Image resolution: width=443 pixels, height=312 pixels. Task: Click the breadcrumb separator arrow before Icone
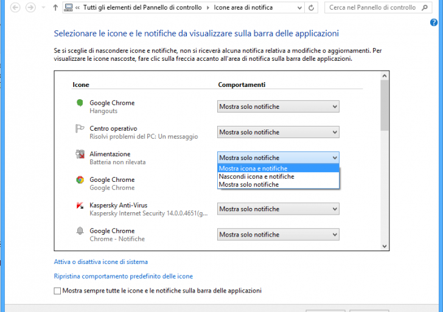[x=208, y=8]
